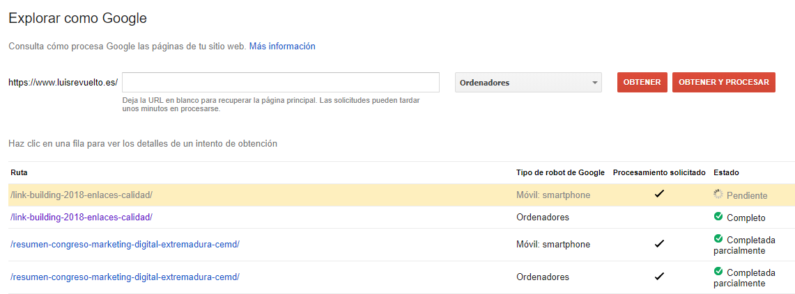The image size is (795, 294).
Task: Click processing checkmark in Ordenadores resumen-congreso row
Action: (659, 277)
